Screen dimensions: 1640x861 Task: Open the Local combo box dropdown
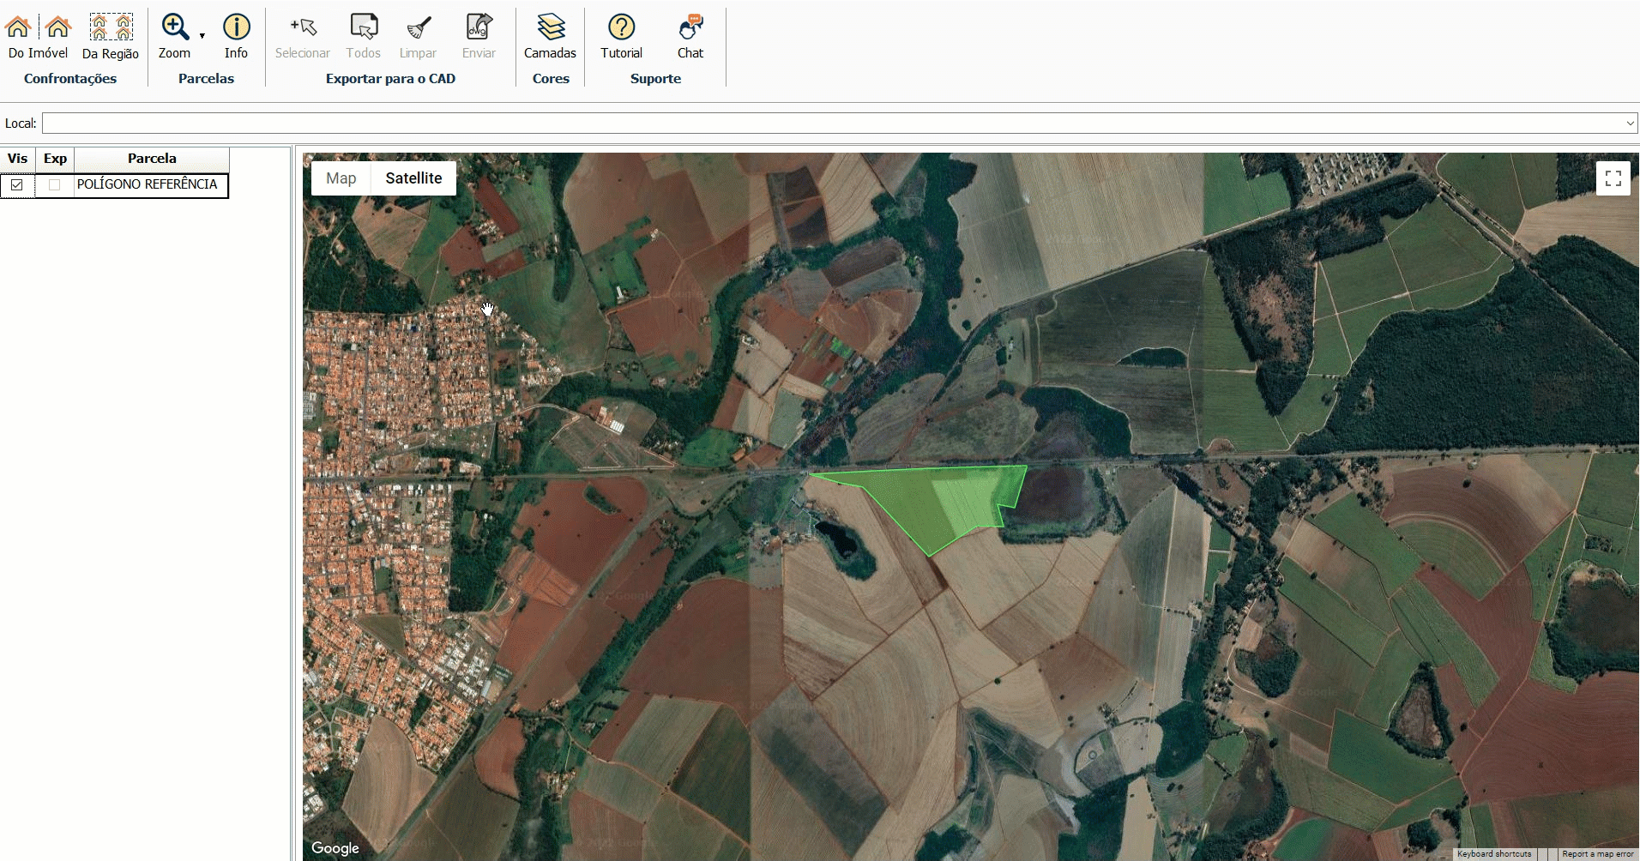(x=1630, y=123)
